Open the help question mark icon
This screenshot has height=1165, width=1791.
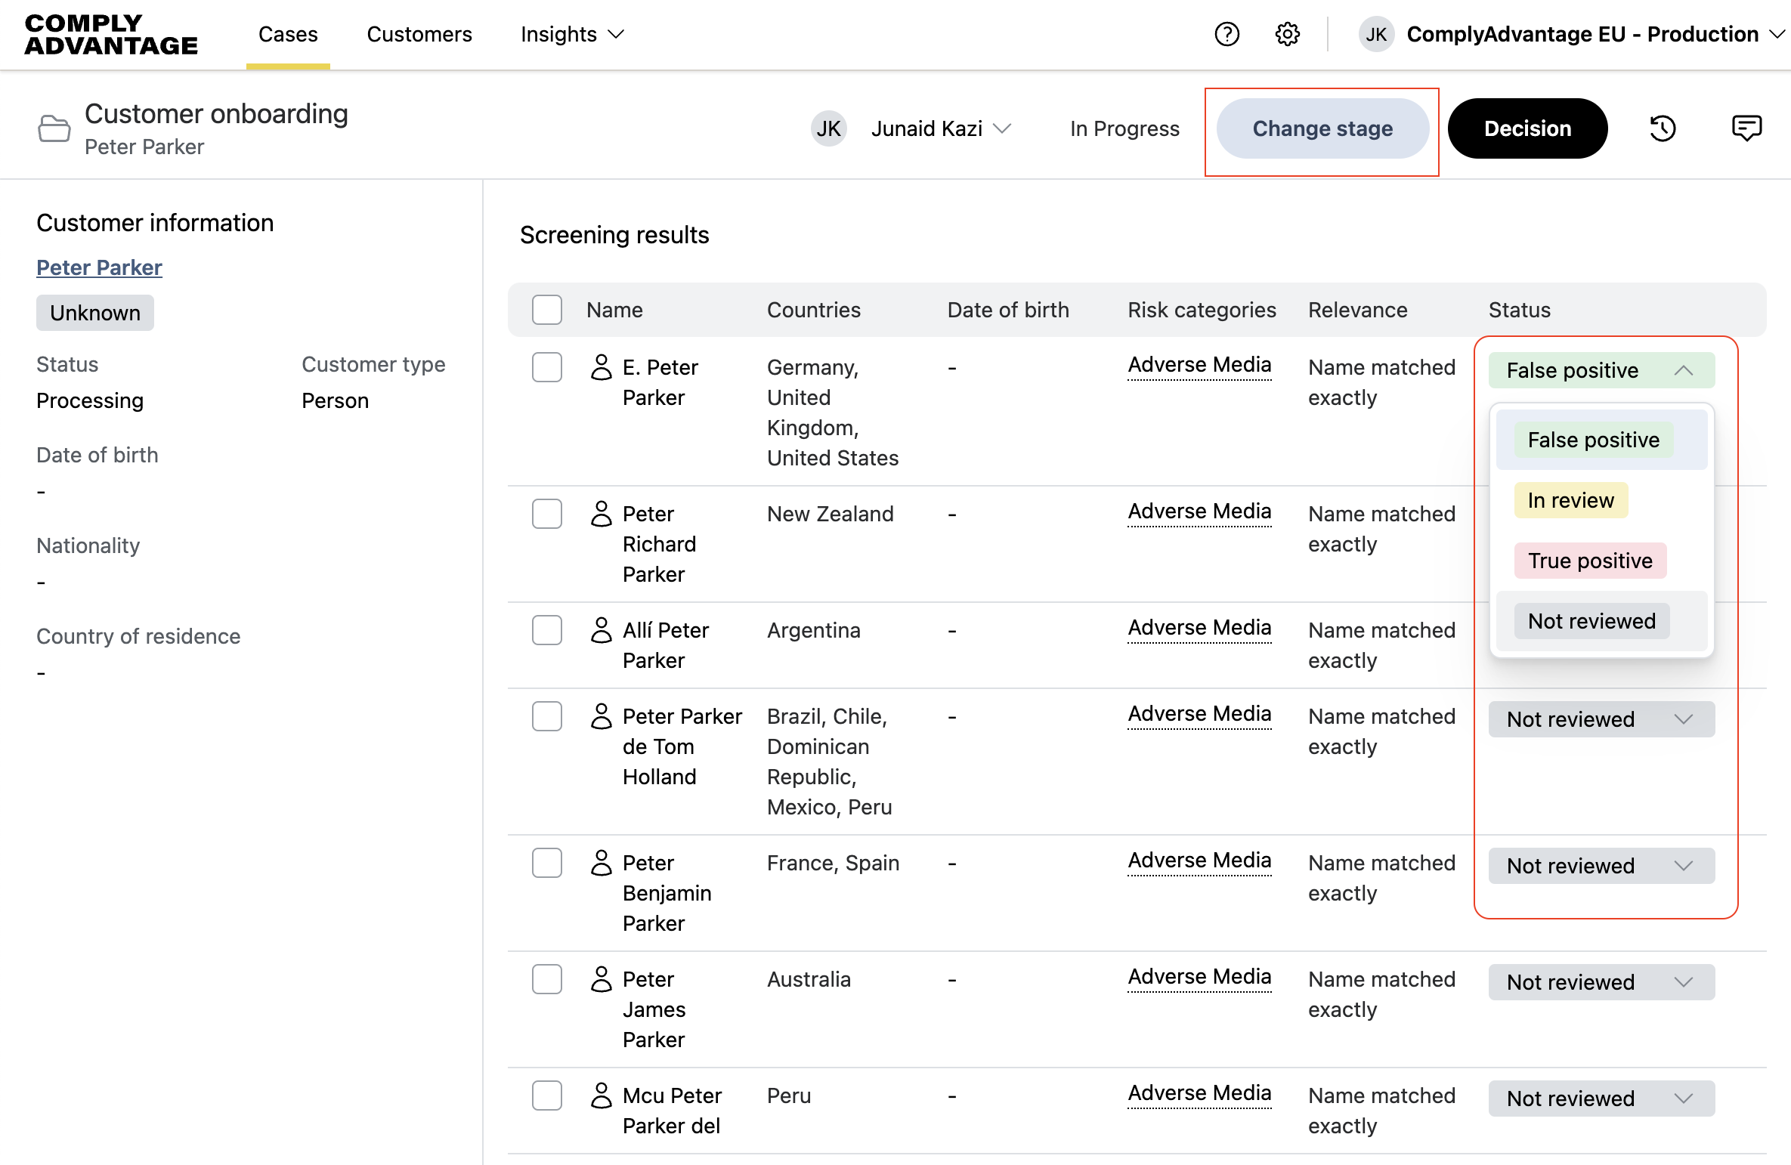pyautogui.click(x=1226, y=34)
